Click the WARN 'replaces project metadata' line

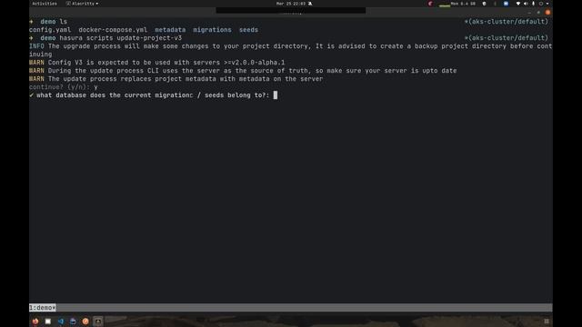pos(176,79)
